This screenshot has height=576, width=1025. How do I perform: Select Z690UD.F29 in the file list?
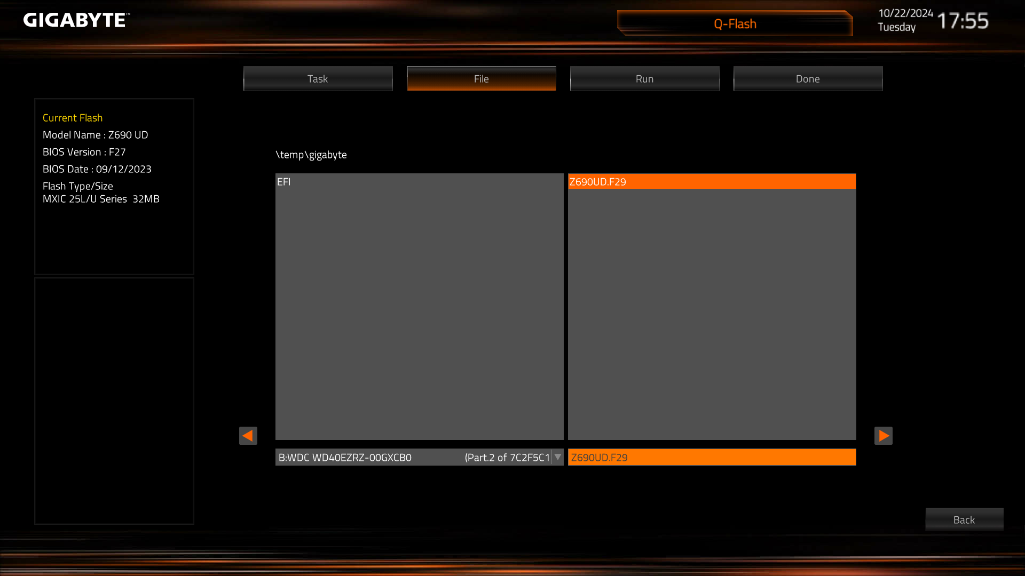click(598, 182)
